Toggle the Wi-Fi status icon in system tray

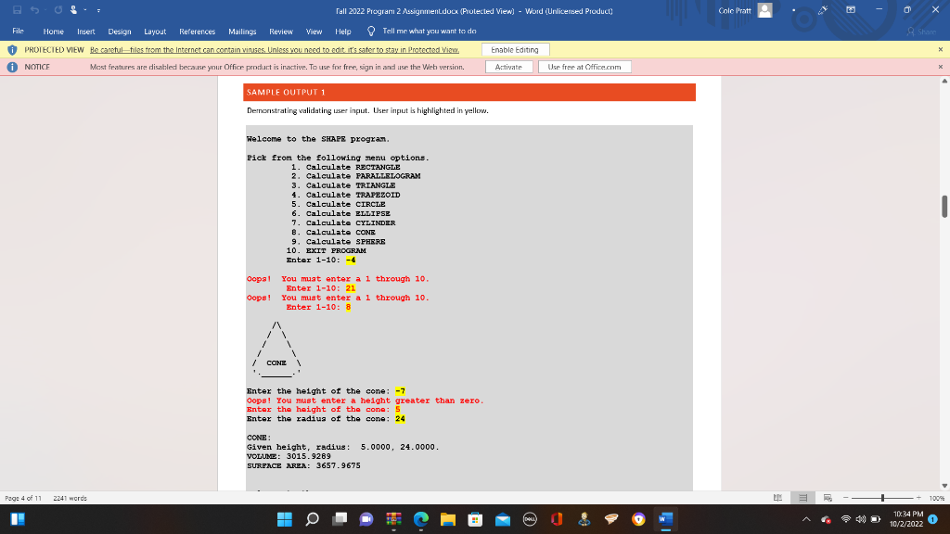[x=845, y=519]
